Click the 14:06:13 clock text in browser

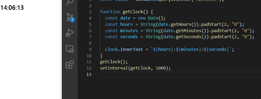tap(12, 8)
